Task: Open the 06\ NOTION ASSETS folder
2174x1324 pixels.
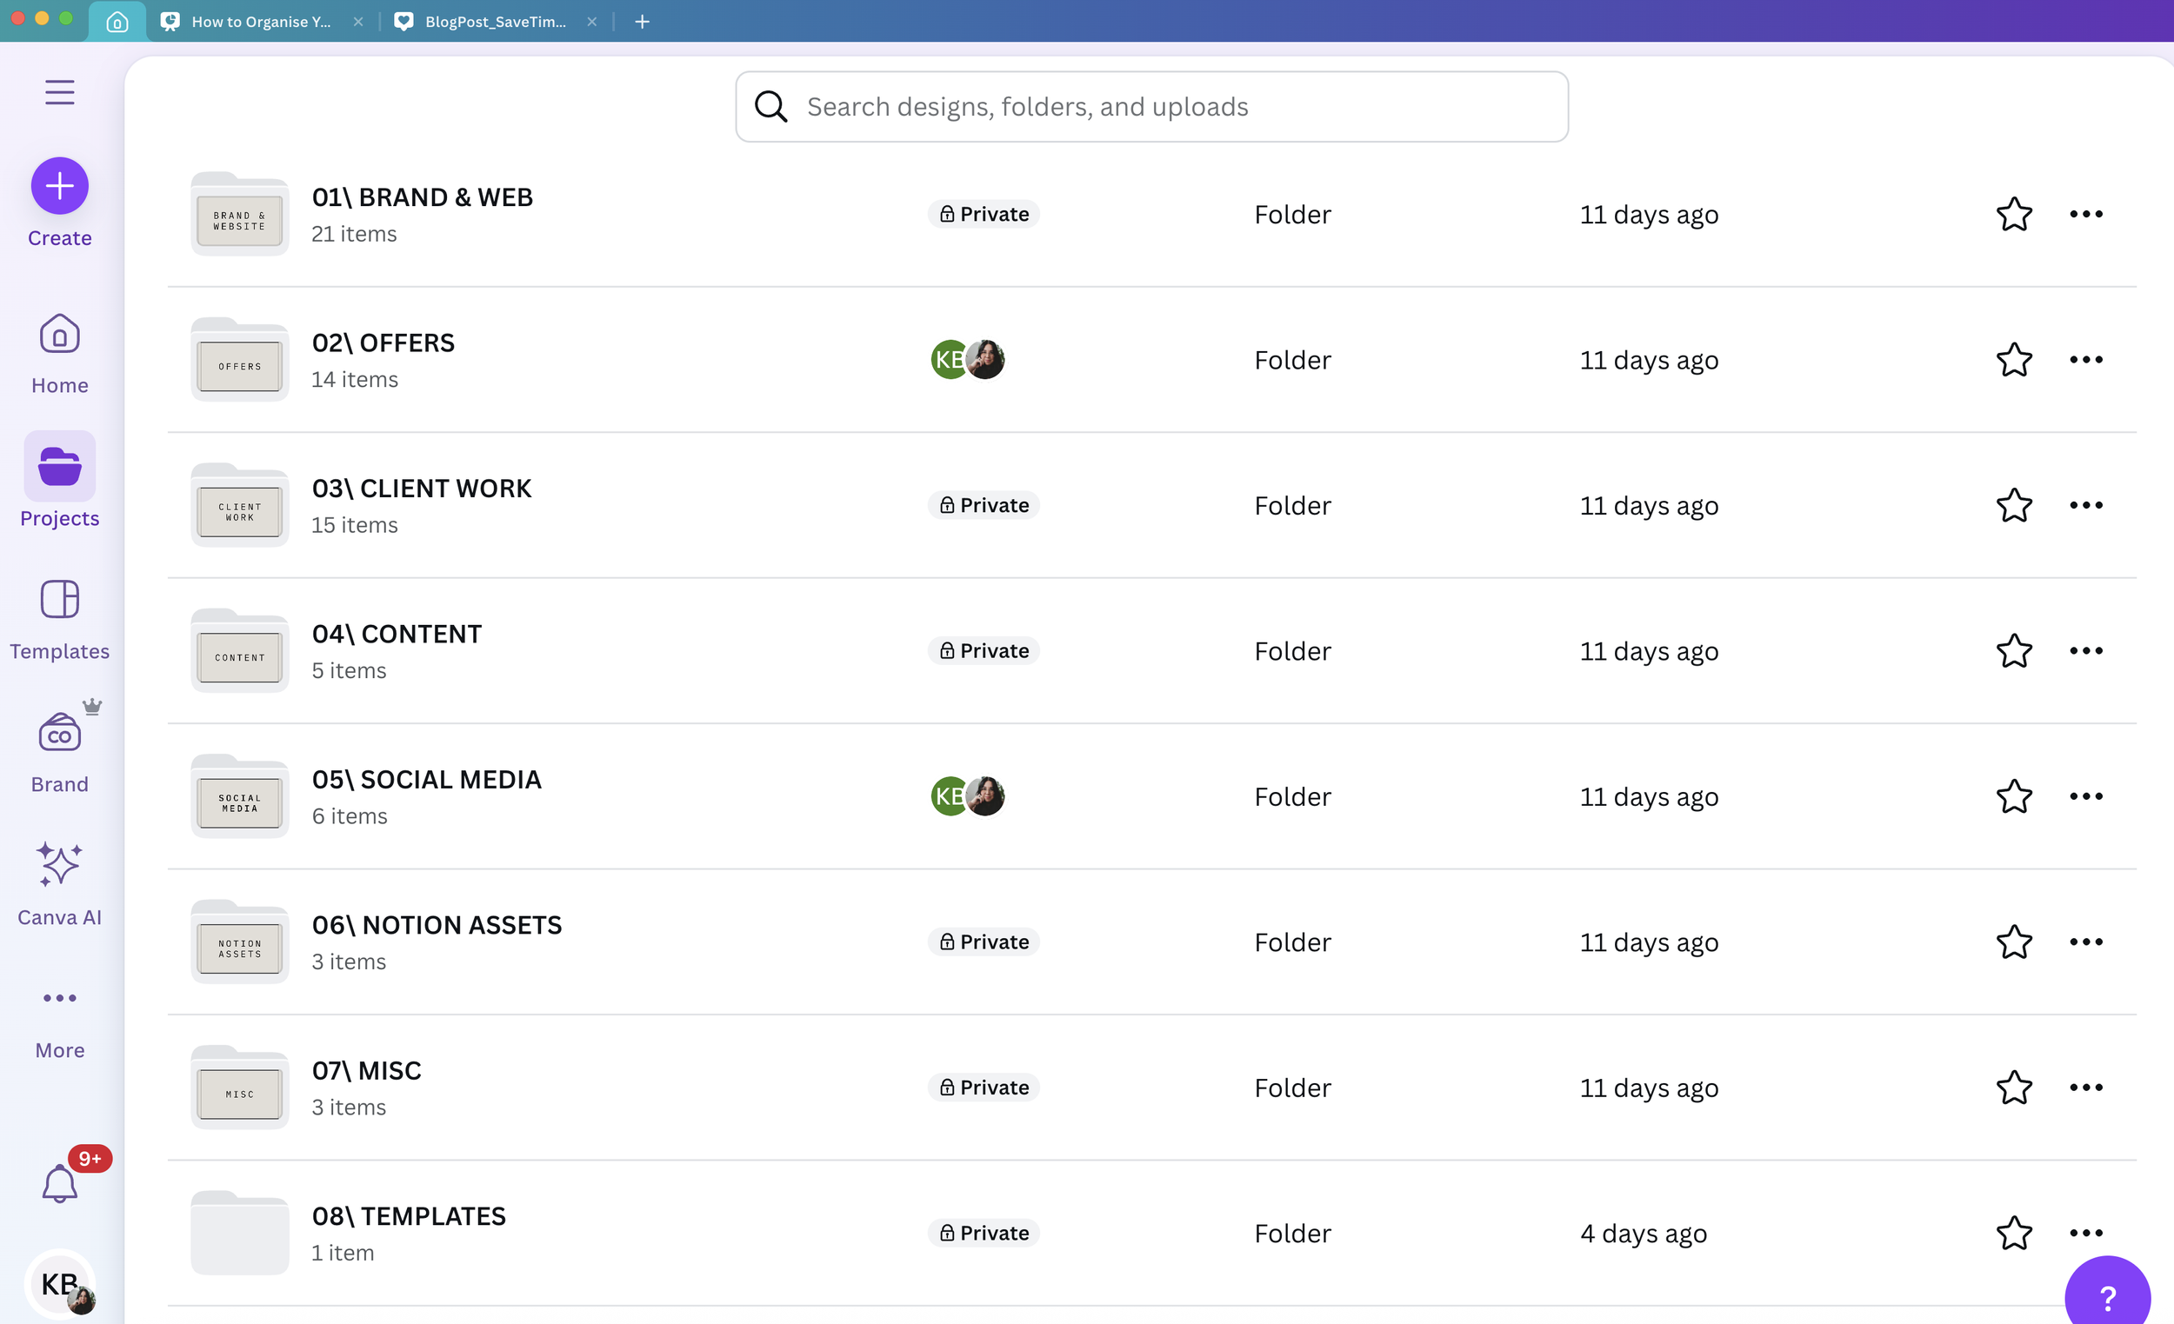Action: coord(437,925)
